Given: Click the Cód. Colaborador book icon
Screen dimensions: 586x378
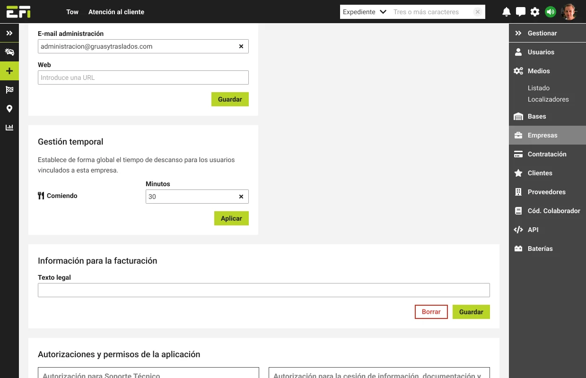Looking at the screenshot, I should click(x=518, y=211).
